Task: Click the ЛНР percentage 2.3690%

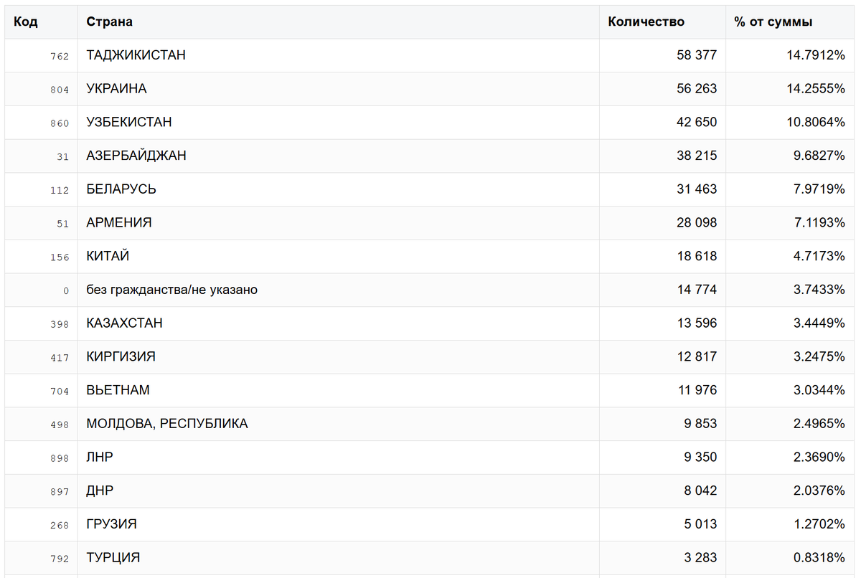Action: pos(819,457)
